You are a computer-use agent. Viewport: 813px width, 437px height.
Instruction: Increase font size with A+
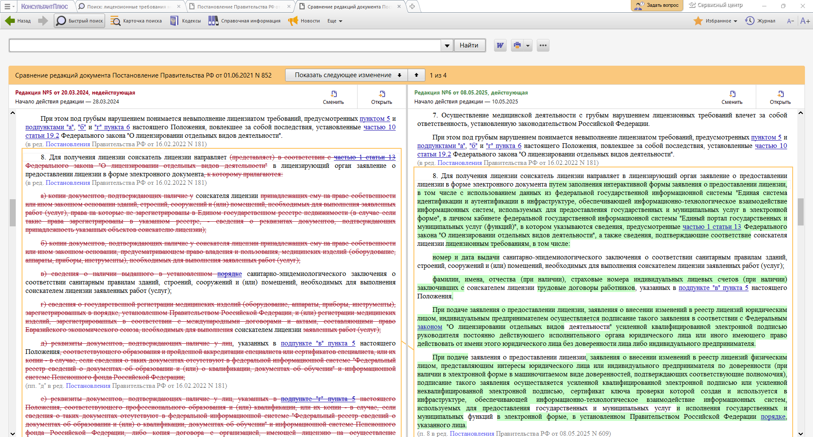click(805, 21)
